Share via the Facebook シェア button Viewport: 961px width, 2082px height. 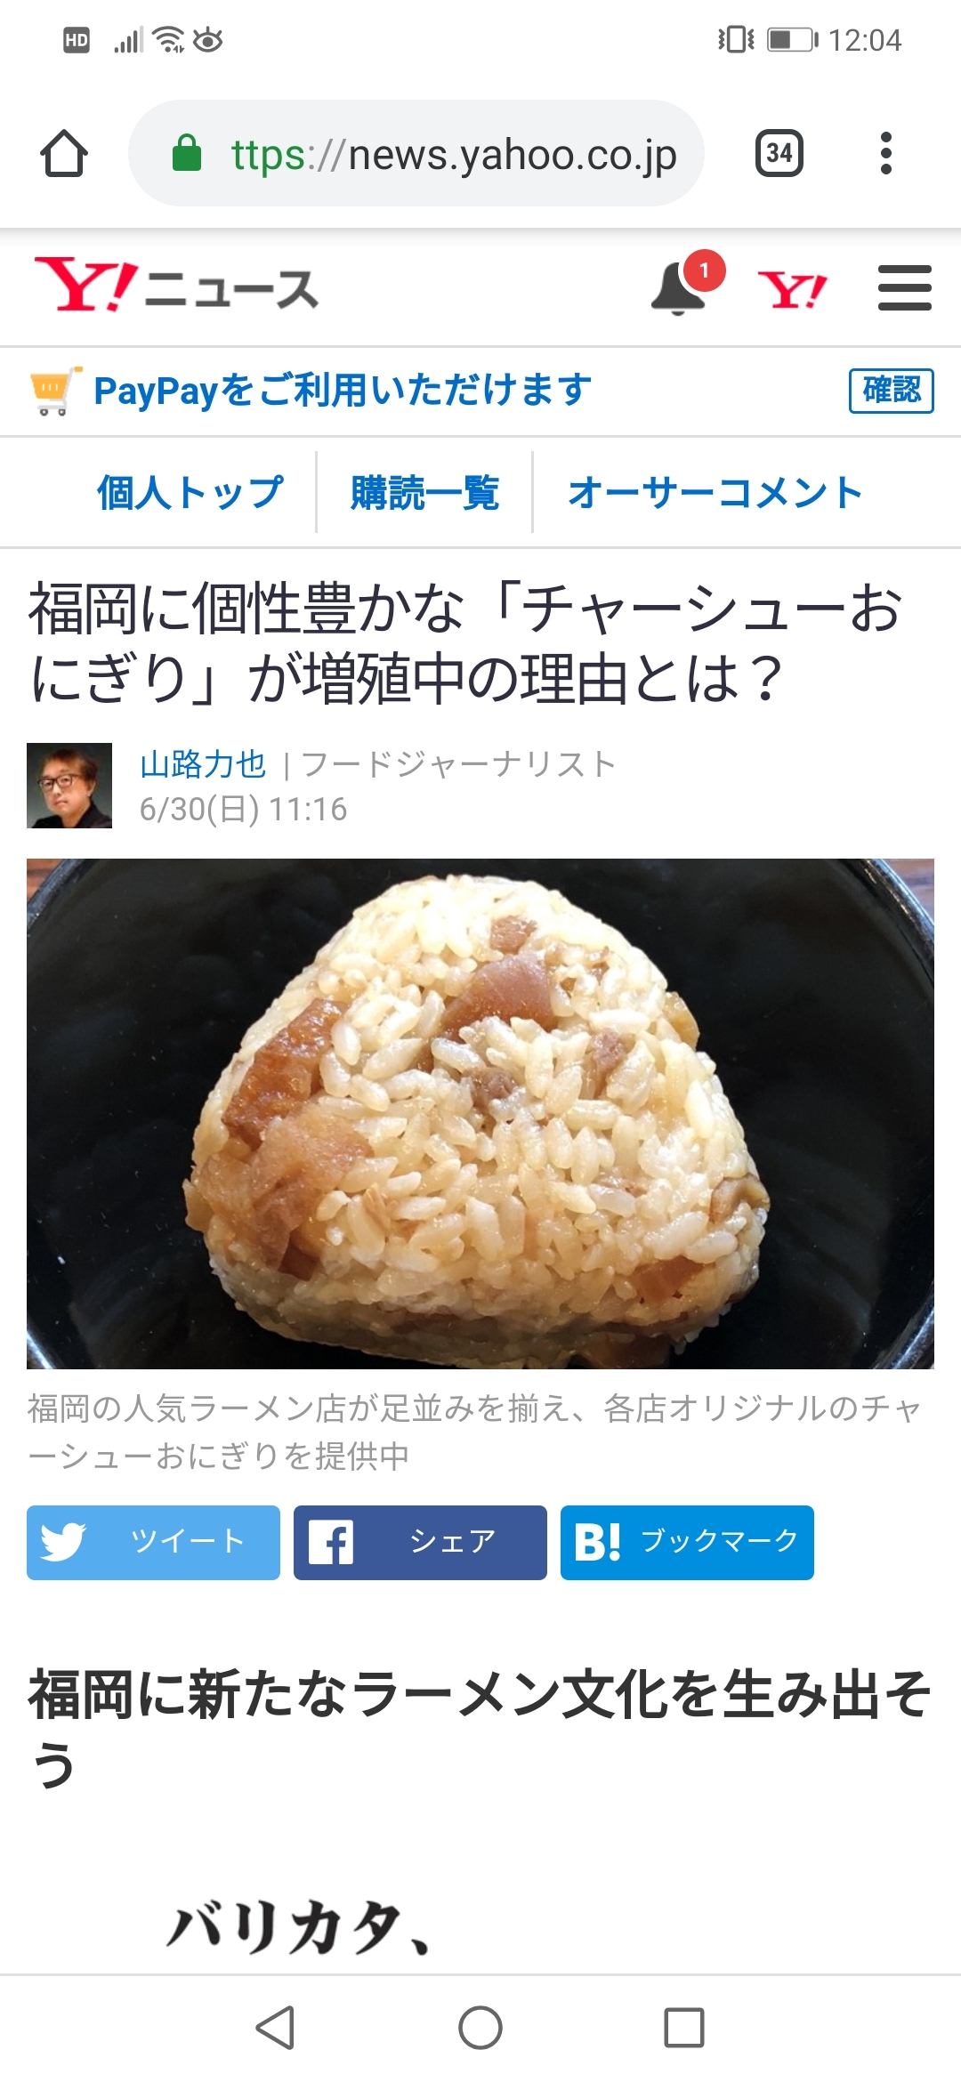[x=420, y=1542]
